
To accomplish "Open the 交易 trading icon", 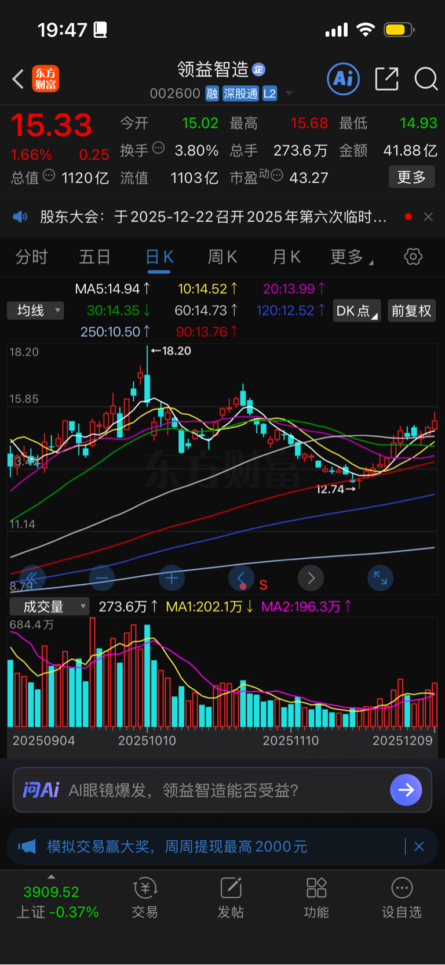I will [x=145, y=897].
